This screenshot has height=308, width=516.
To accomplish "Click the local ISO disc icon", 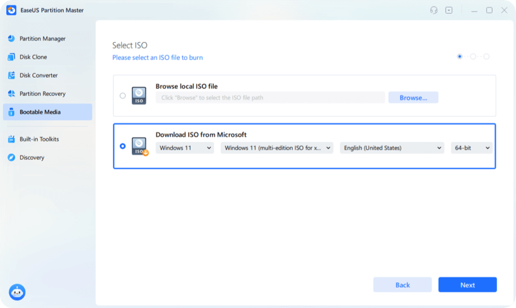I will click(139, 95).
